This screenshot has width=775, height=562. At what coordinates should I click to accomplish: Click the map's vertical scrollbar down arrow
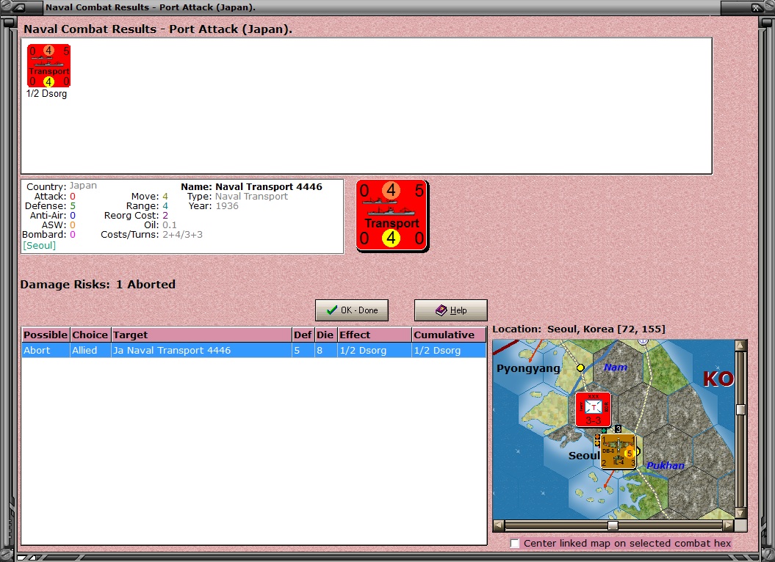tap(740, 514)
